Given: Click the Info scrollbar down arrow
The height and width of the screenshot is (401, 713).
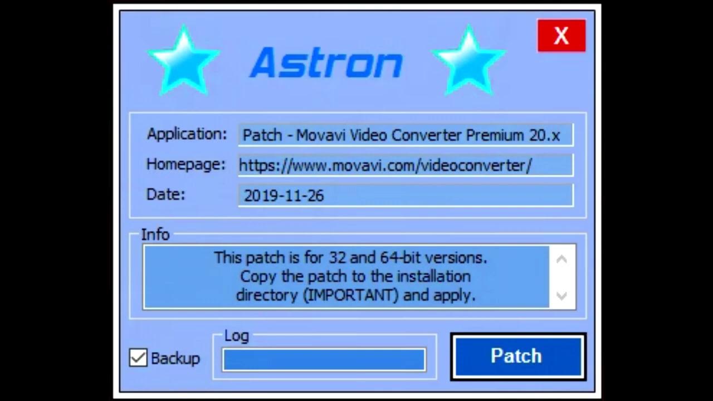Looking at the screenshot, I should coord(561,295).
